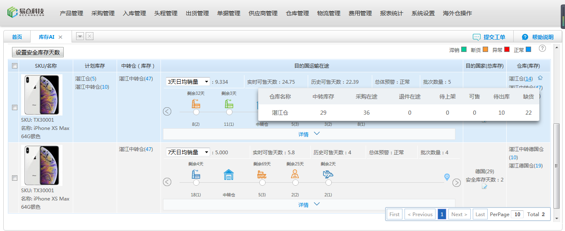This screenshot has height=231, width=565.
Task: Expand 详情 in the first product row
Action: (309, 134)
